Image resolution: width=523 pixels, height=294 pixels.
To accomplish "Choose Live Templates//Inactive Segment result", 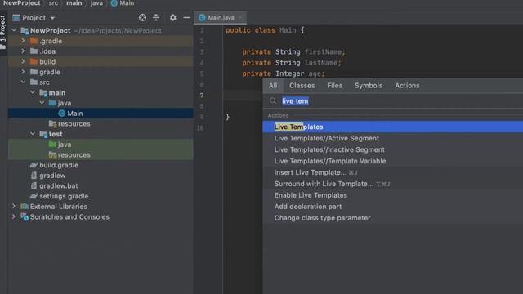I will (392, 149).
